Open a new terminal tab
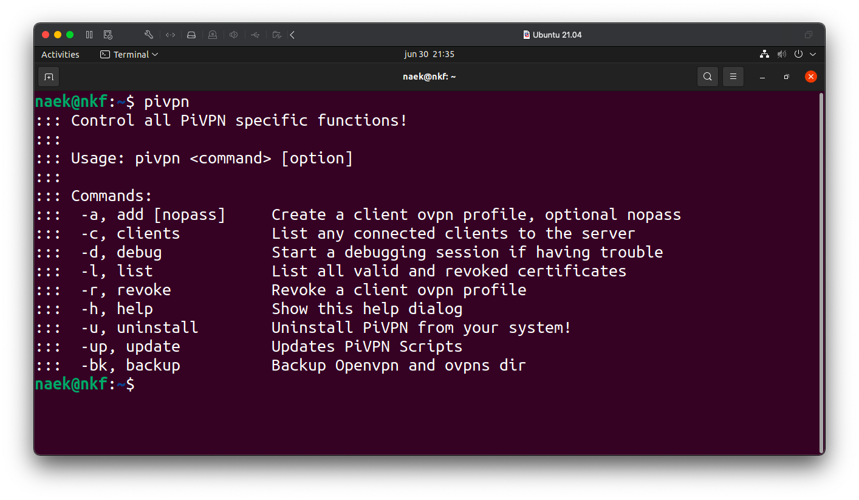This screenshot has width=859, height=500. 49,77
